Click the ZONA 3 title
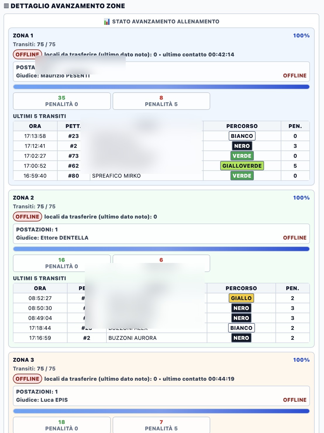Viewport: 324px width, 433px height. click(23, 360)
